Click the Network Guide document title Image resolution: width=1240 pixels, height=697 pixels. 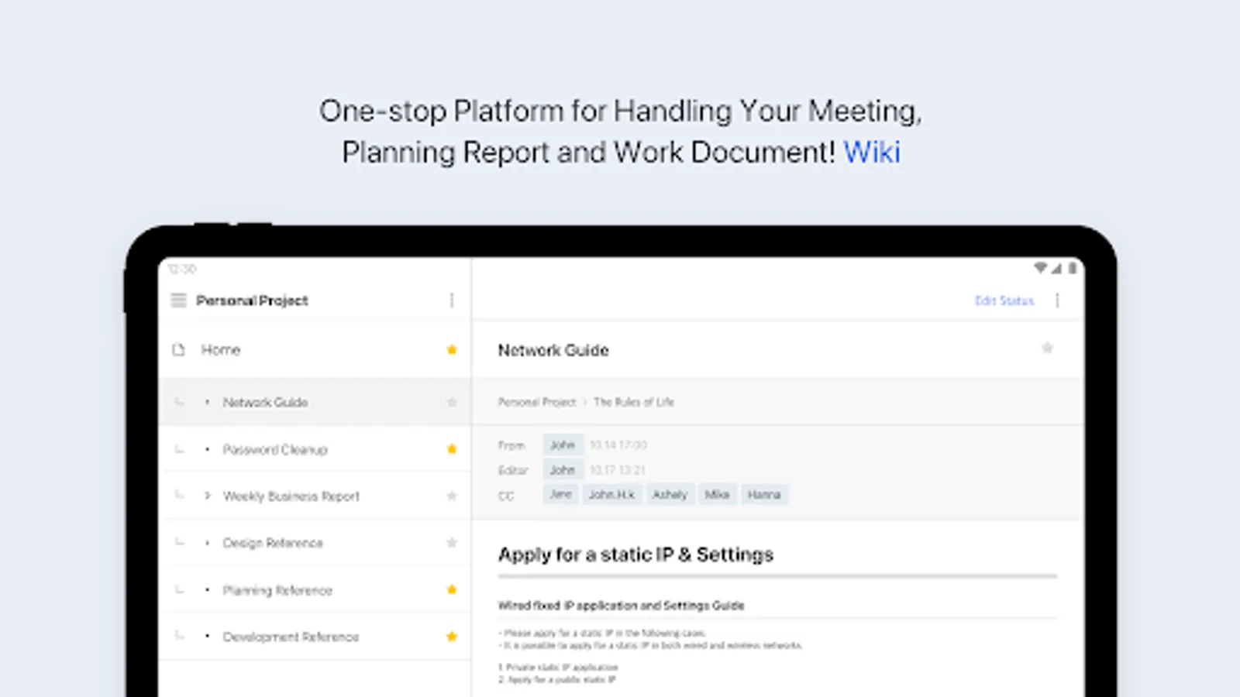553,350
